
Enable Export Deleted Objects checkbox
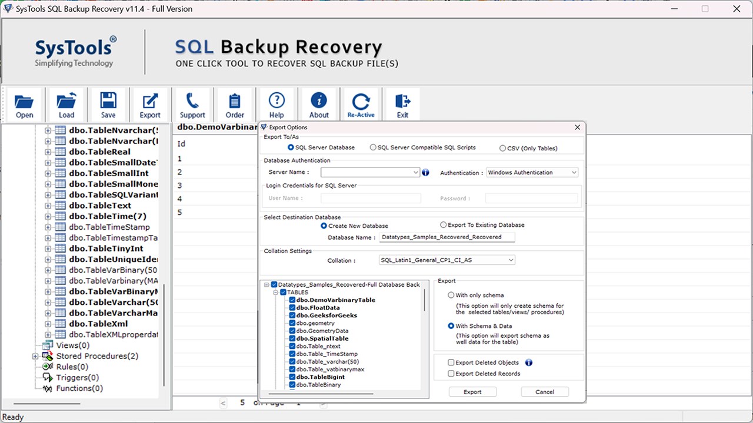click(451, 363)
